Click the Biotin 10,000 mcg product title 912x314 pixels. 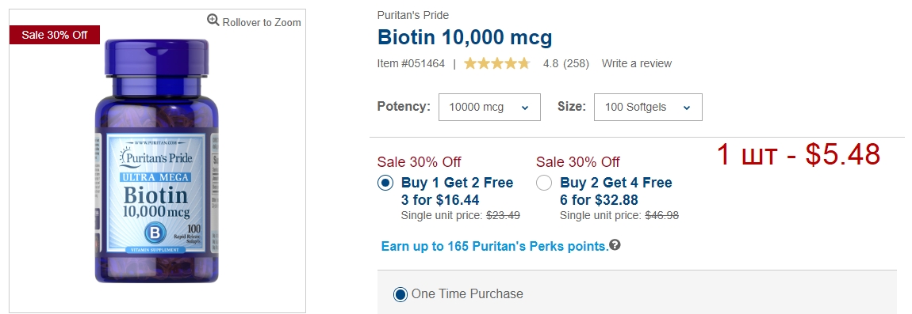pyautogui.click(x=465, y=38)
